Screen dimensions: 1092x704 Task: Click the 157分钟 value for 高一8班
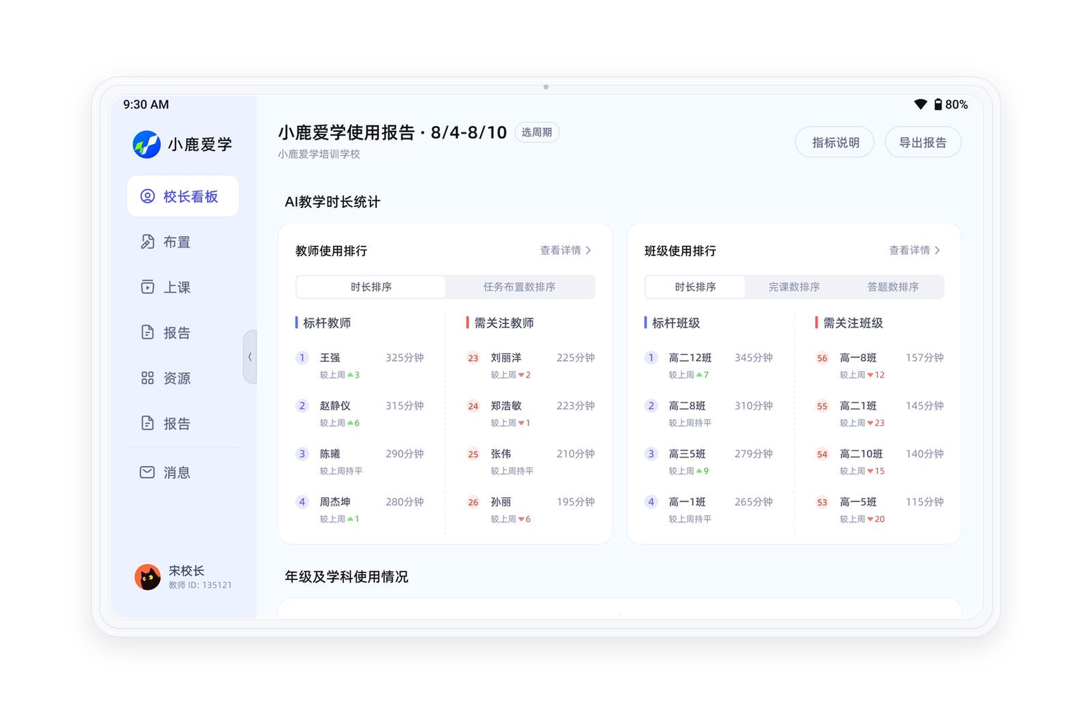925,357
